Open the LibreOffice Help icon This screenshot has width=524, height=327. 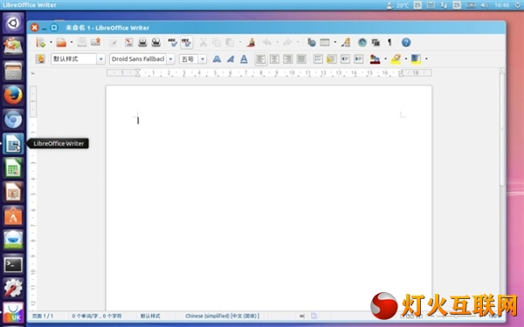tap(406, 43)
